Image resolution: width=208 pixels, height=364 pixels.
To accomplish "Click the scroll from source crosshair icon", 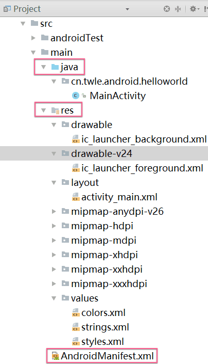I will 167,9.
